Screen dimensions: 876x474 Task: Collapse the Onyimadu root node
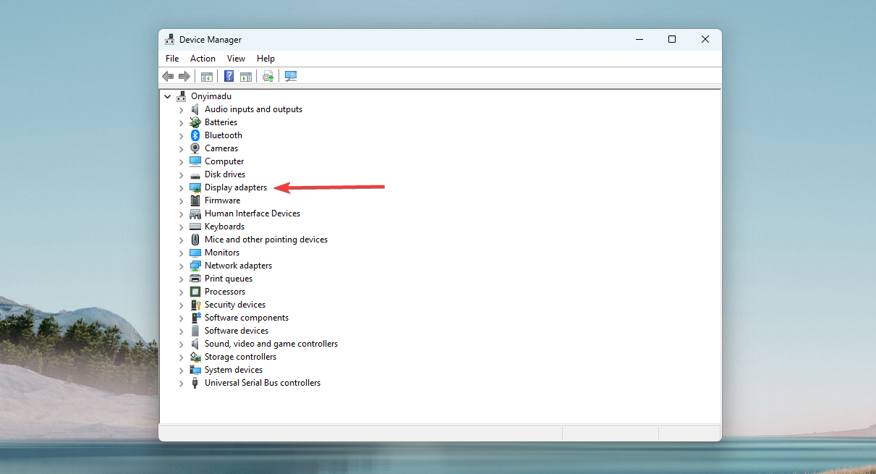[168, 96]
